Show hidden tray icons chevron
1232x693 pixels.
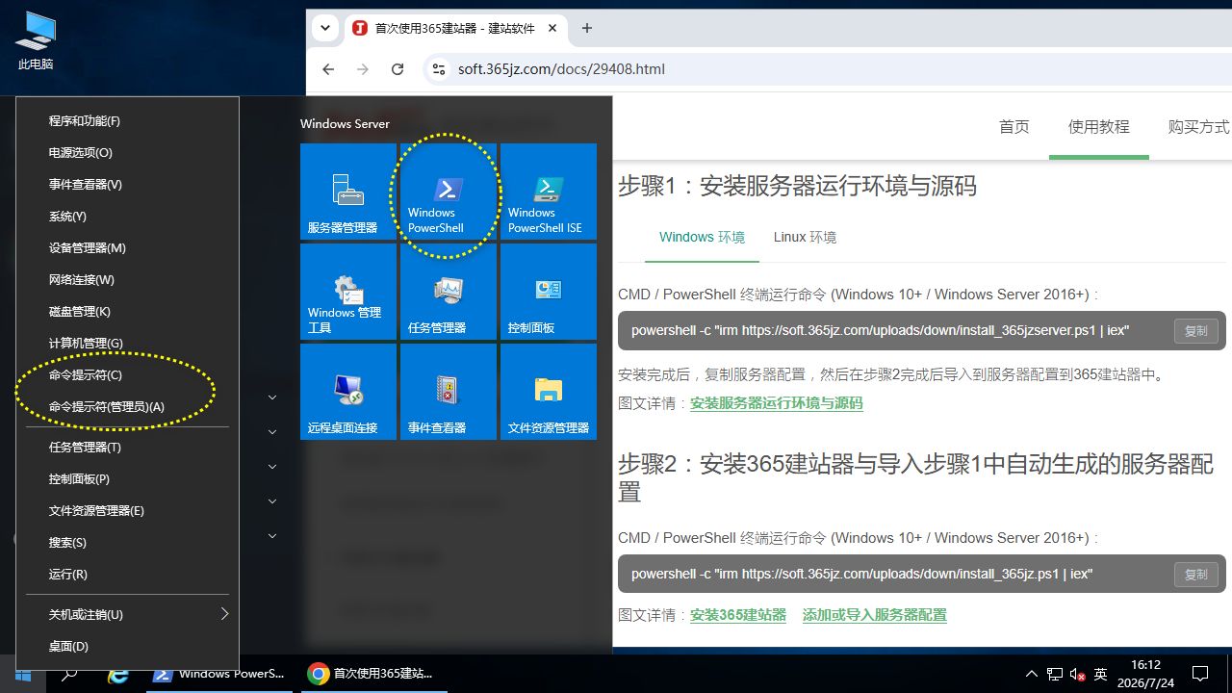(1032, 674)
